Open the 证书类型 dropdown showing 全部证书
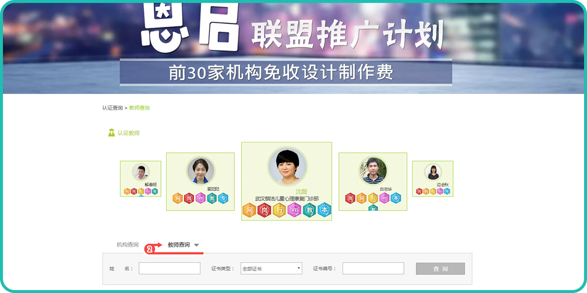Image resolution: width=587 pixels, height=293 pixels. click(x=271, y=269)
